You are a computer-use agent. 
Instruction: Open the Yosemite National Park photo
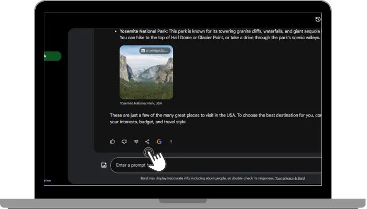point(146,72)
